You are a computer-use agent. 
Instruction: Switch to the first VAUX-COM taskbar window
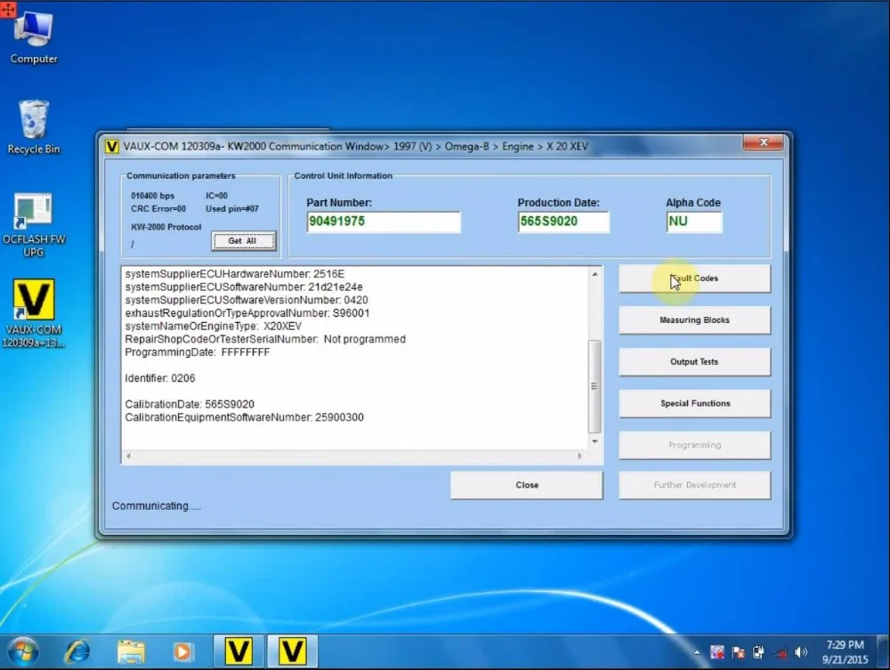(x=238, y=651)
